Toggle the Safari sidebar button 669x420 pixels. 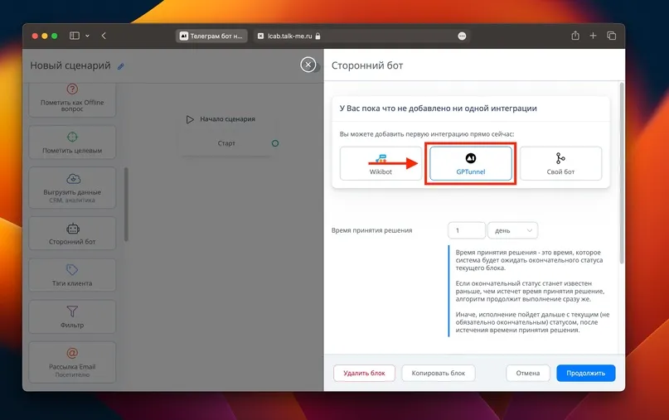[x=75, y=36]
